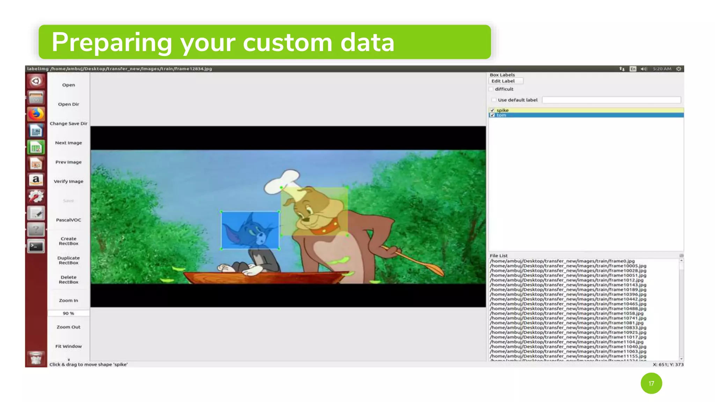Go to Next Image
The width and height of the screenshot is (715, 402).
68,143
